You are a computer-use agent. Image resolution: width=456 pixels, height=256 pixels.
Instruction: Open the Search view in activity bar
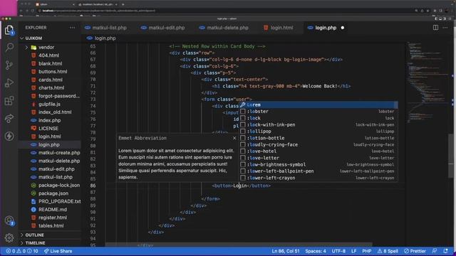click(9, 47)
